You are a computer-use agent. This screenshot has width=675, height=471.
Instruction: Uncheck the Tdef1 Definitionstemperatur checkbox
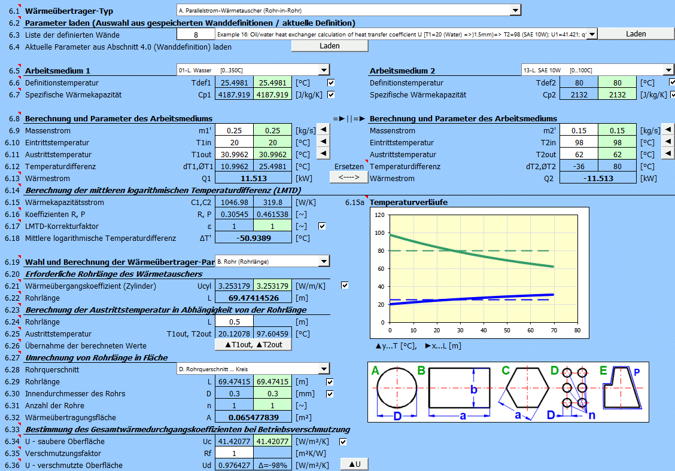332,82
